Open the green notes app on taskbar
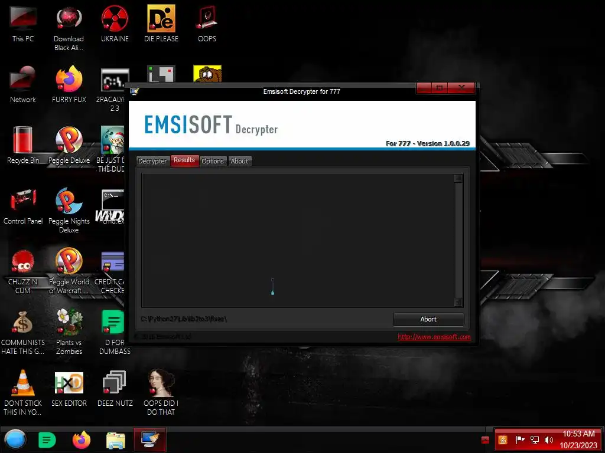The image size is (605, 453). [47, 440]
